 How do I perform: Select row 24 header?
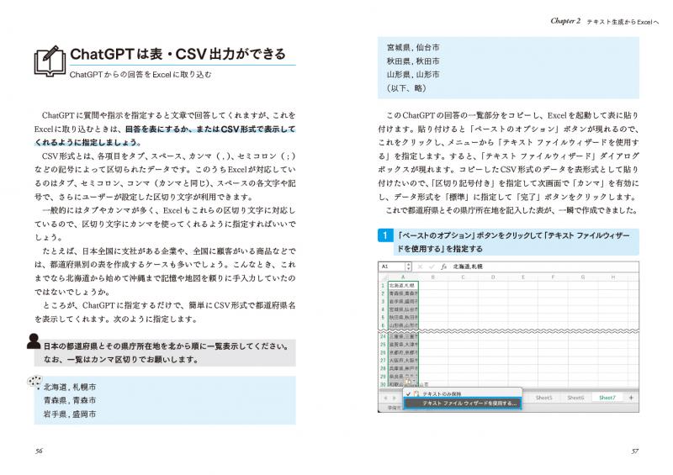coord(383,336)
